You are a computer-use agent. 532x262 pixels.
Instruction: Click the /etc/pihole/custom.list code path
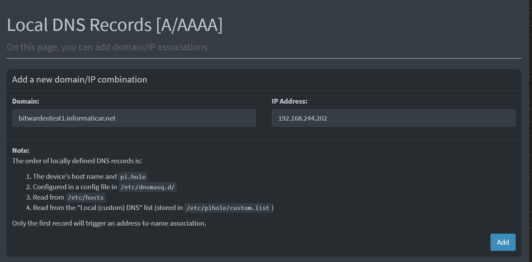228,208
